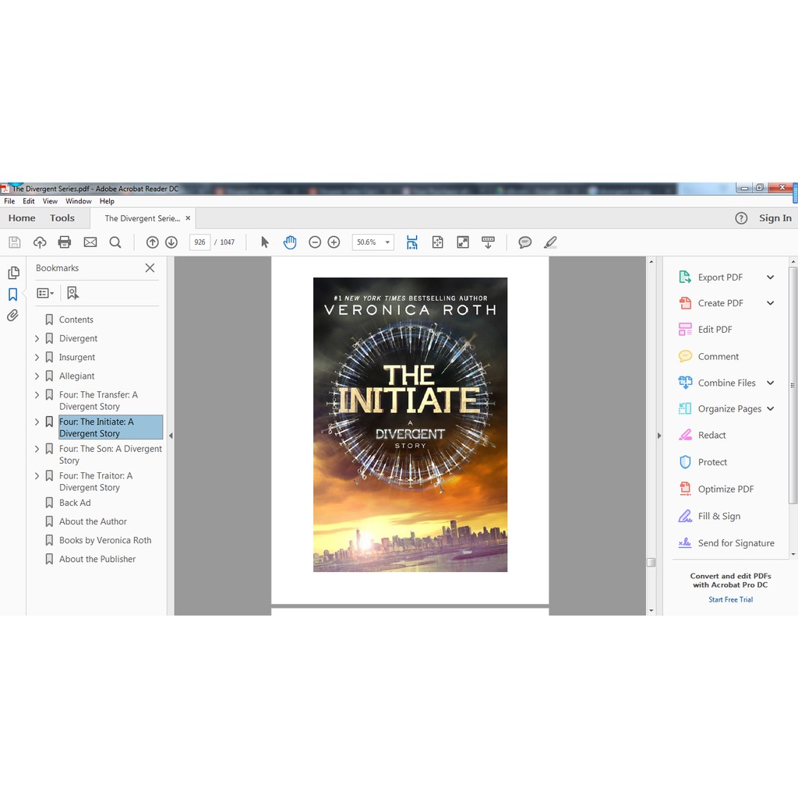Expand Export PDF options chevron
Screen dimensions: 798x798
click(x=770, y=277)
